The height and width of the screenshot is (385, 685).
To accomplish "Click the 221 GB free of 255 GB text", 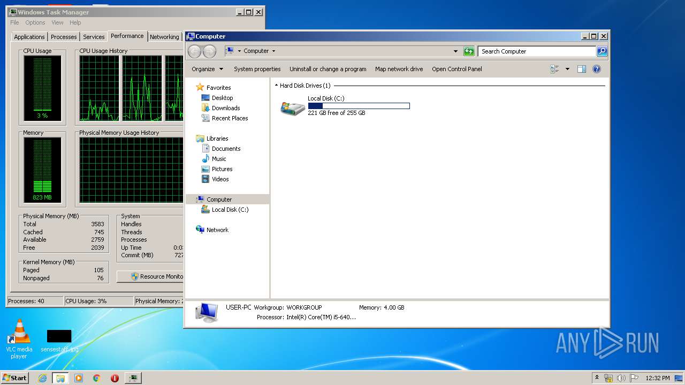I will (337, 113).
